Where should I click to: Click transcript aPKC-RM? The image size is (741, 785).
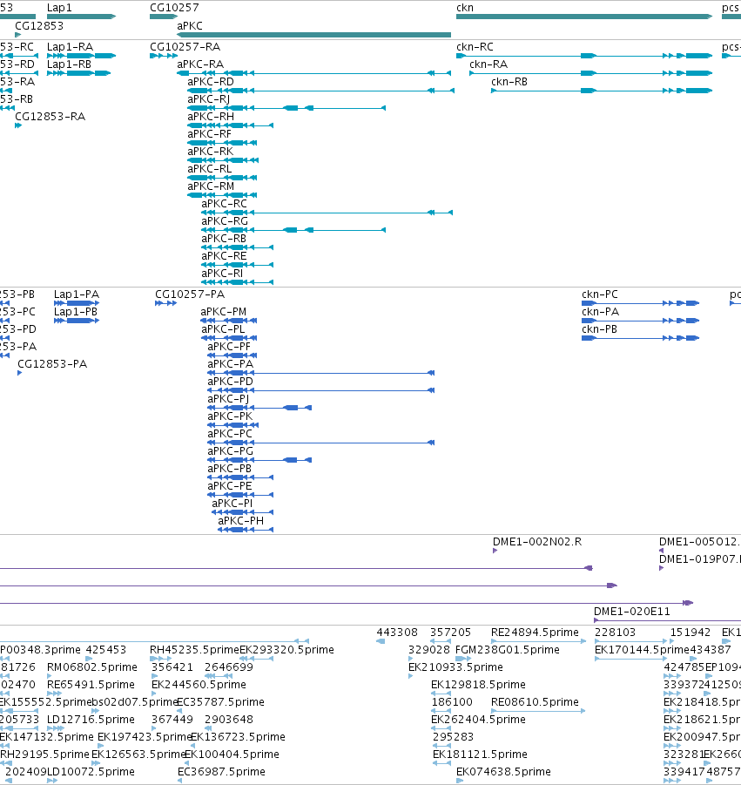211,186
